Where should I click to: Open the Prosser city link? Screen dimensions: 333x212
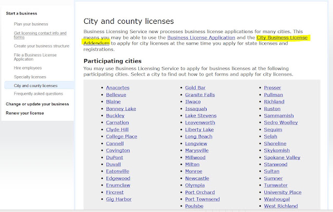273,88
